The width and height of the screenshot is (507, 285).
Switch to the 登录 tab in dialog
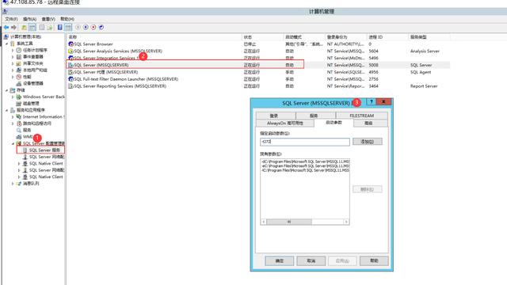(x=276, y=116)
